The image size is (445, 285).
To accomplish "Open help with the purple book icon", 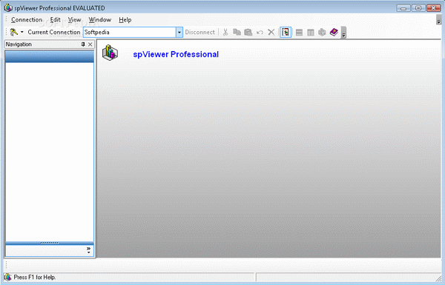I will [x=334, y=32].
